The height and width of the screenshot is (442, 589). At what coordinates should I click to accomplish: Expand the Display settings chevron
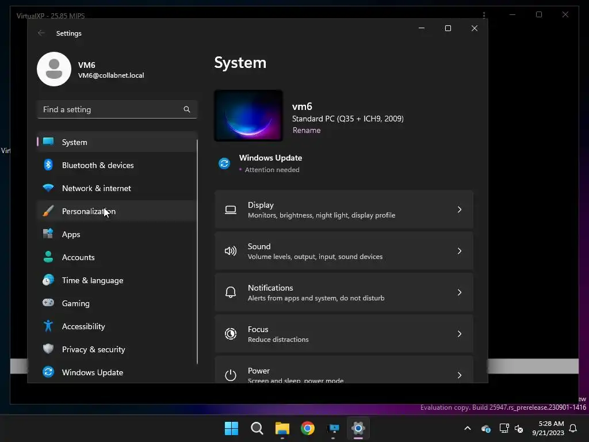tap(460, 209)
